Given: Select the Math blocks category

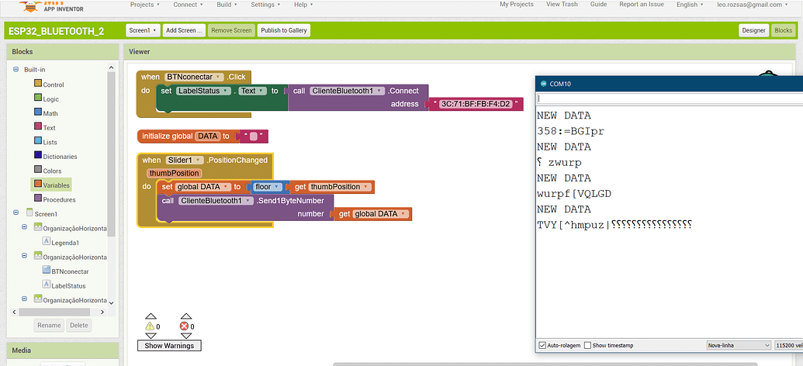Looking at the screenshot, I should coord(50,113).
